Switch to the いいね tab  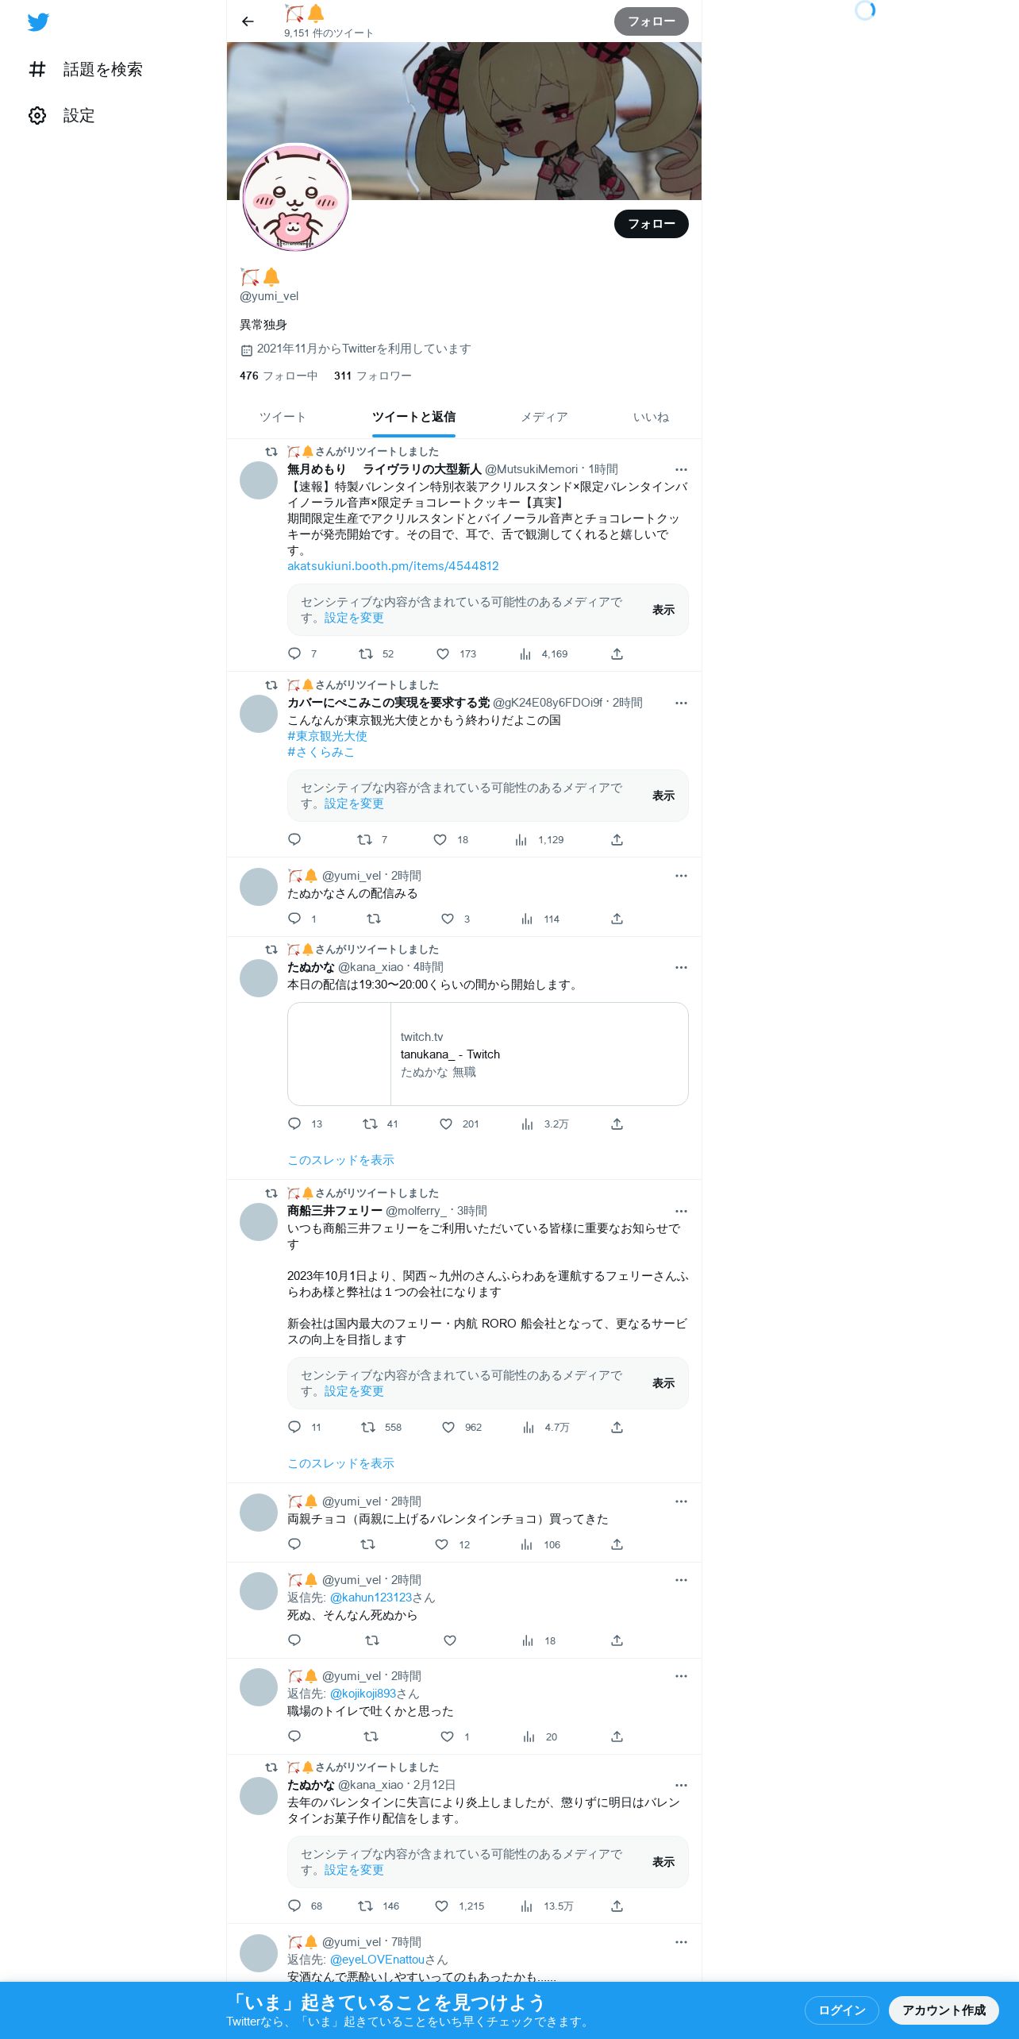(651, 418)
